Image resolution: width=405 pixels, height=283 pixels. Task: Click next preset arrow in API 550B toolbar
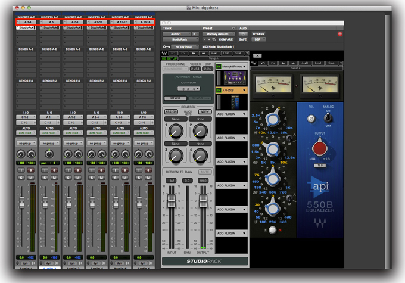click(x=292, y=63)
